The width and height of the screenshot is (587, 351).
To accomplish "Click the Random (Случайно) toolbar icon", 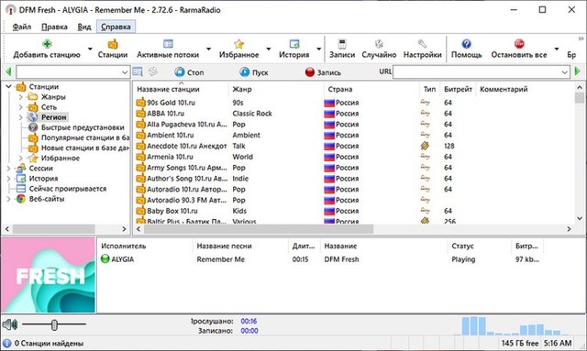I will click(379, 44).
